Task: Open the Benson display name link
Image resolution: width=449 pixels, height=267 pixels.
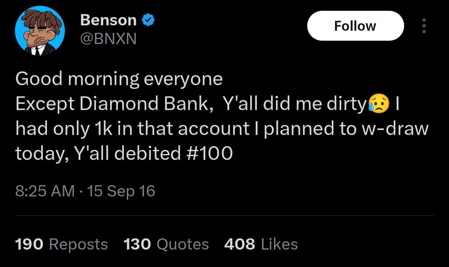Action: 108,20
